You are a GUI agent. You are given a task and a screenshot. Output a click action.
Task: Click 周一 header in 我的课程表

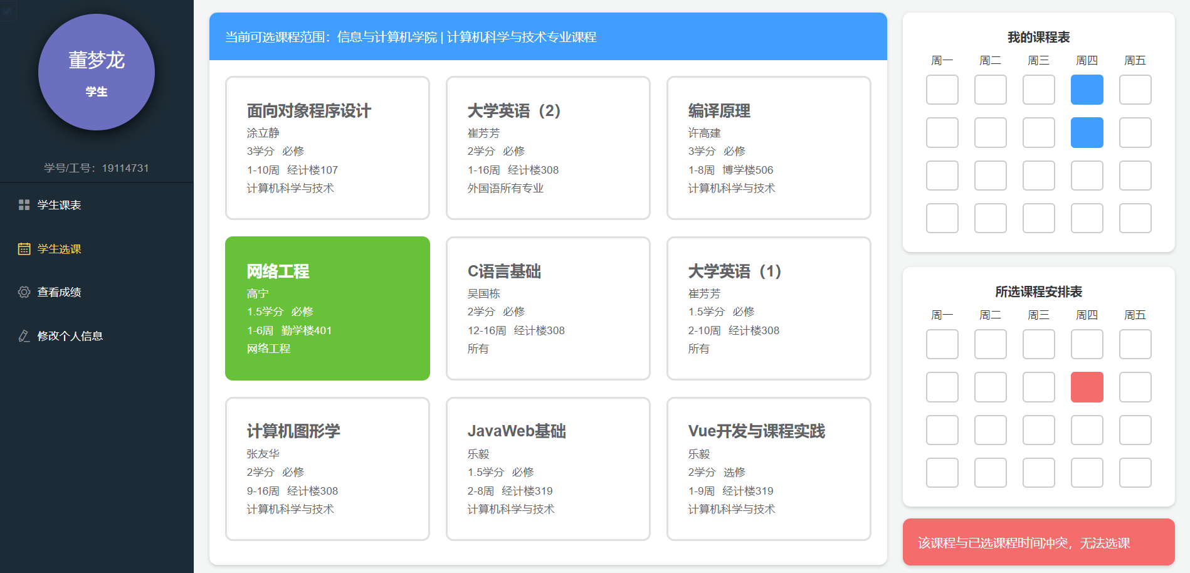[942, 61]
